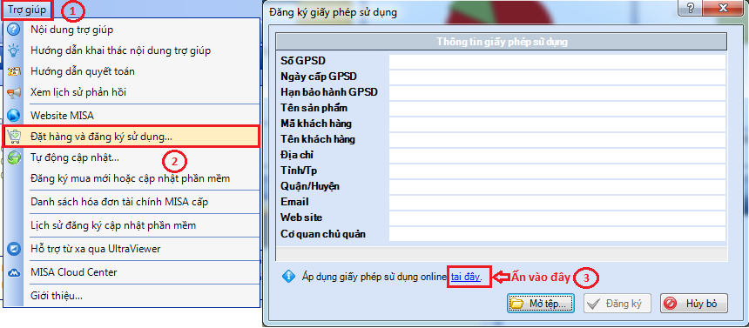Click the 'Thông tin giấy phép sử dụng' header
The image size is (749, 328).
click(502, 42)
